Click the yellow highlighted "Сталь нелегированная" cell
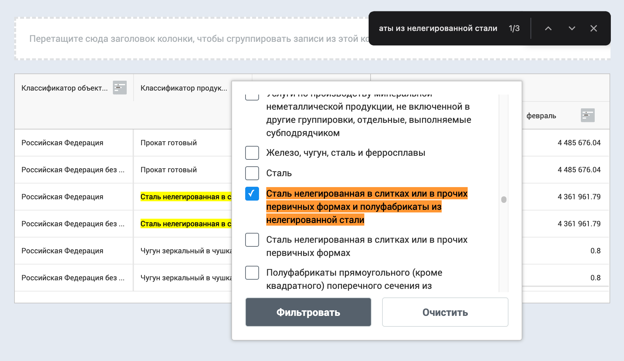 point(186,197)
